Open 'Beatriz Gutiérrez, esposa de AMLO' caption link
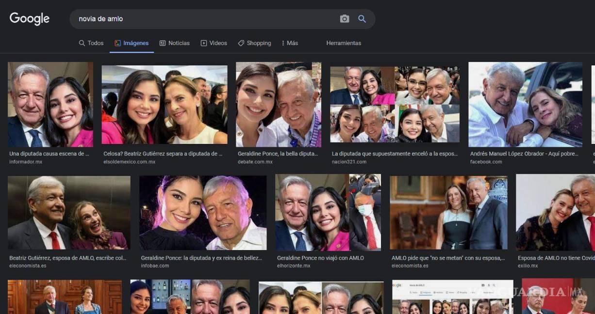Viewport: 595px width, 314px height. pos(68,258)
